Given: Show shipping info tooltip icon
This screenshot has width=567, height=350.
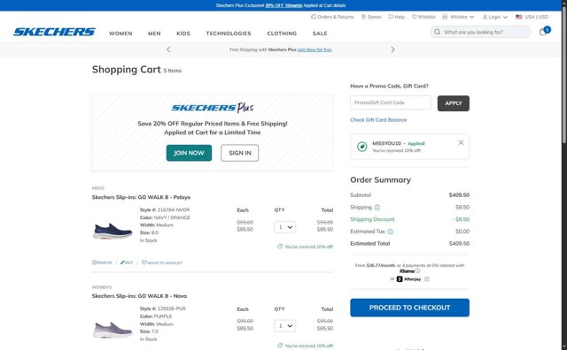Looking at the screenshot, I should (x=377, y=208).
